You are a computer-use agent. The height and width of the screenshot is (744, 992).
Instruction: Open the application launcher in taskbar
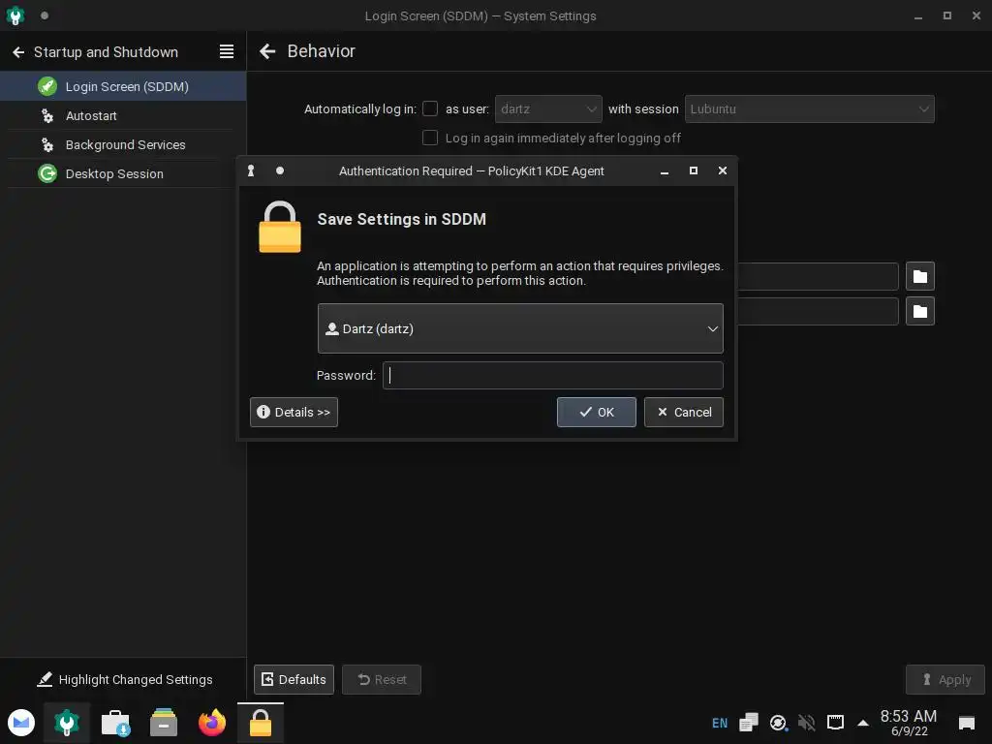(21, 723)
